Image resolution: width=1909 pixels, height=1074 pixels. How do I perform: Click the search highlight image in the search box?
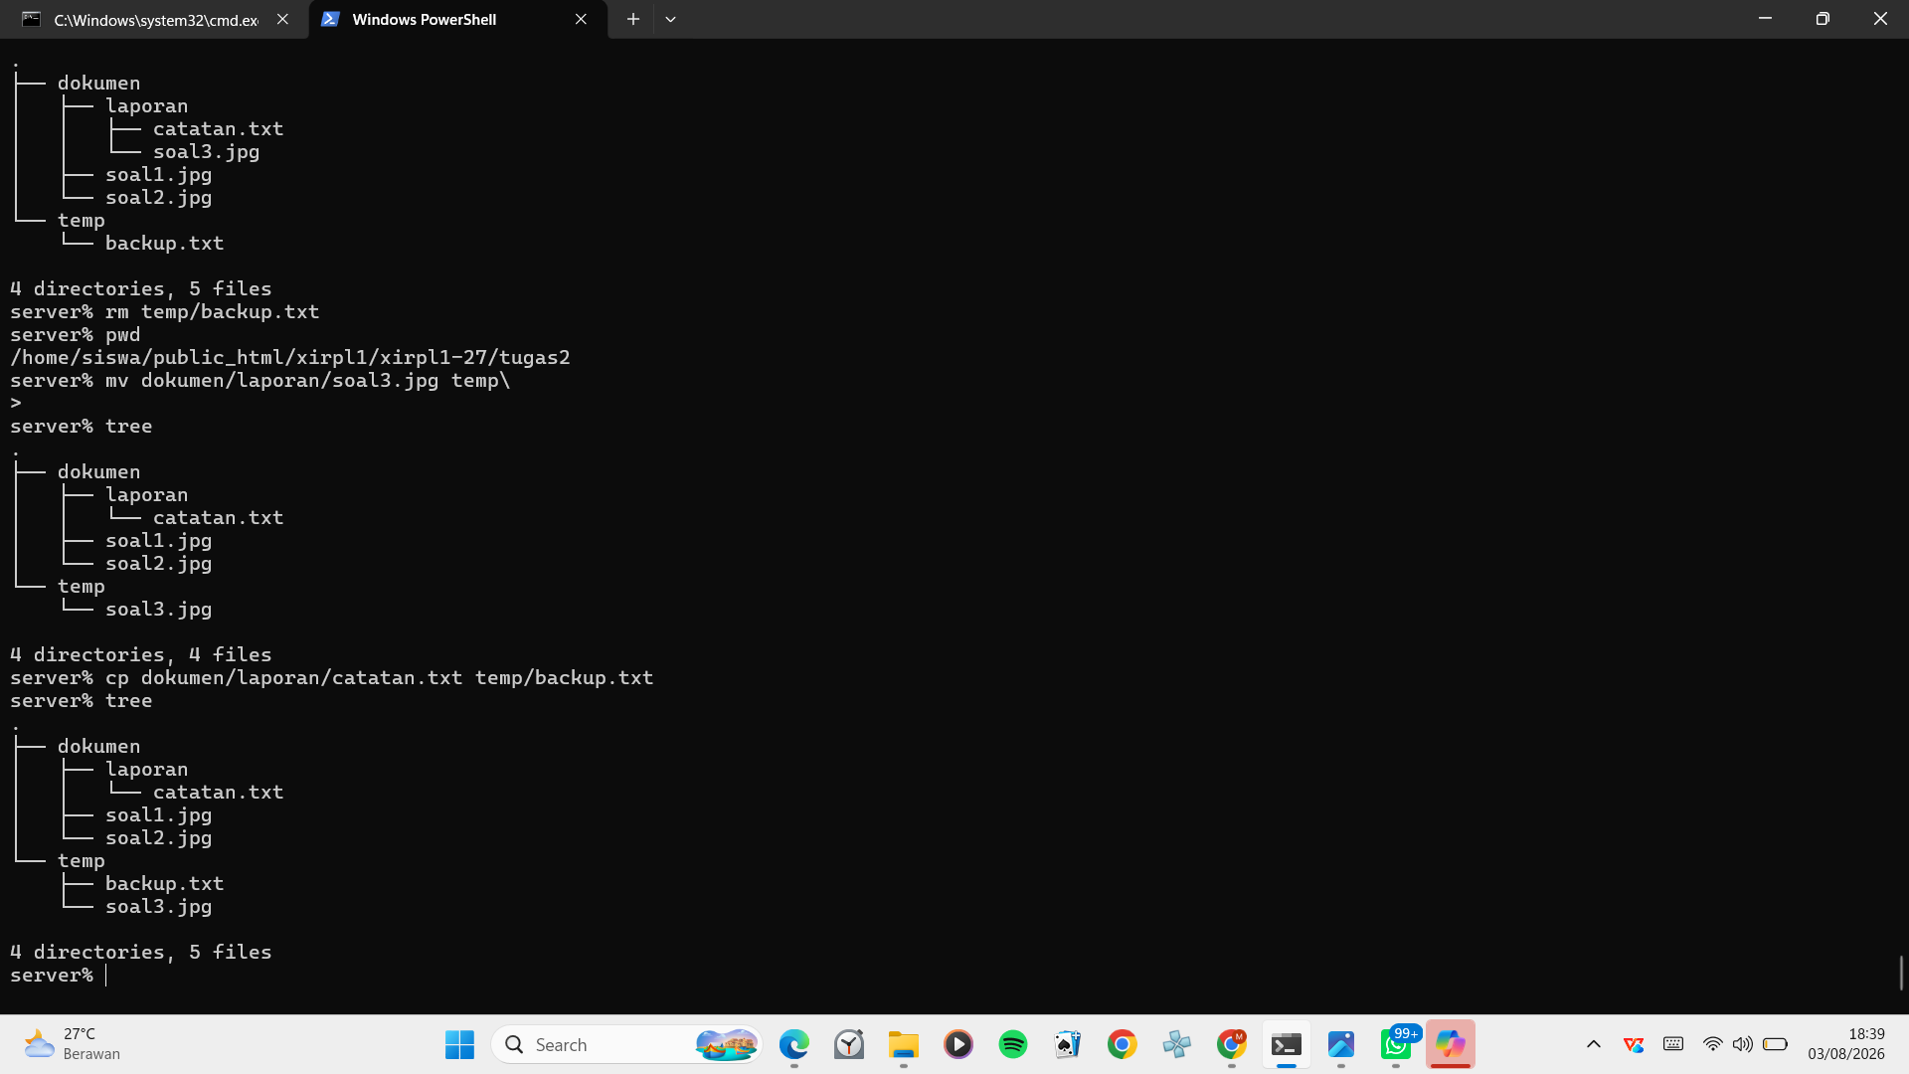726,1044
